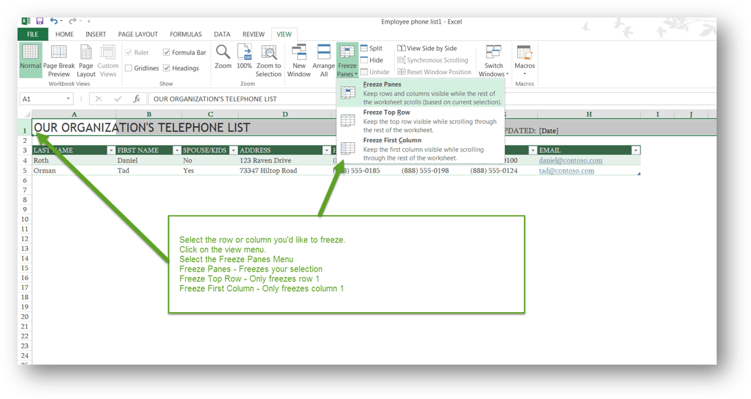Open the FIRST NAME column filter dropdown
The height and width of the screenshot is (399, 751).
177,150
